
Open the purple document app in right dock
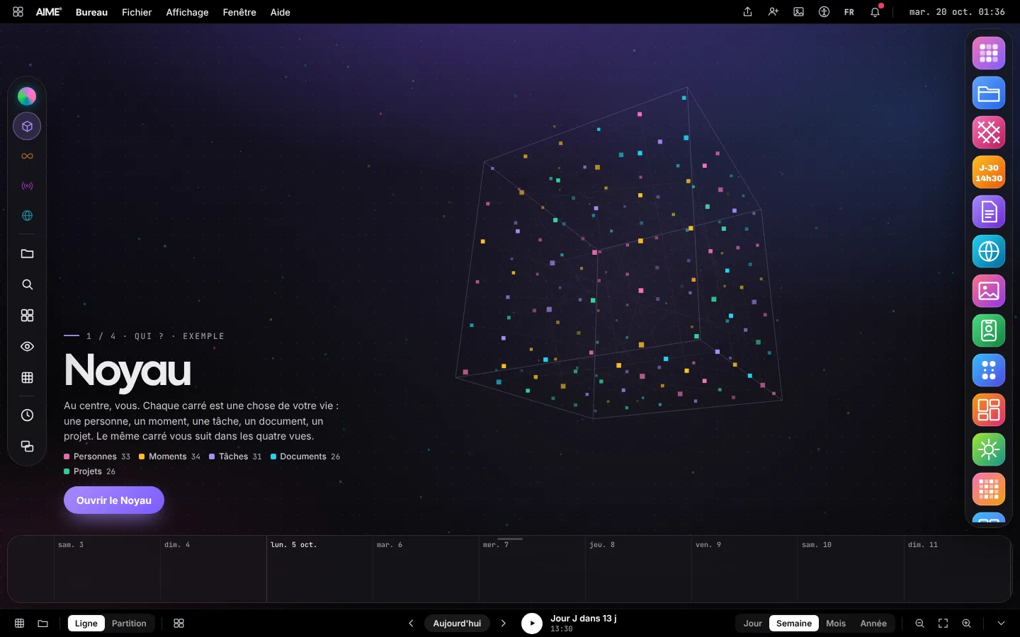point(989,212)
